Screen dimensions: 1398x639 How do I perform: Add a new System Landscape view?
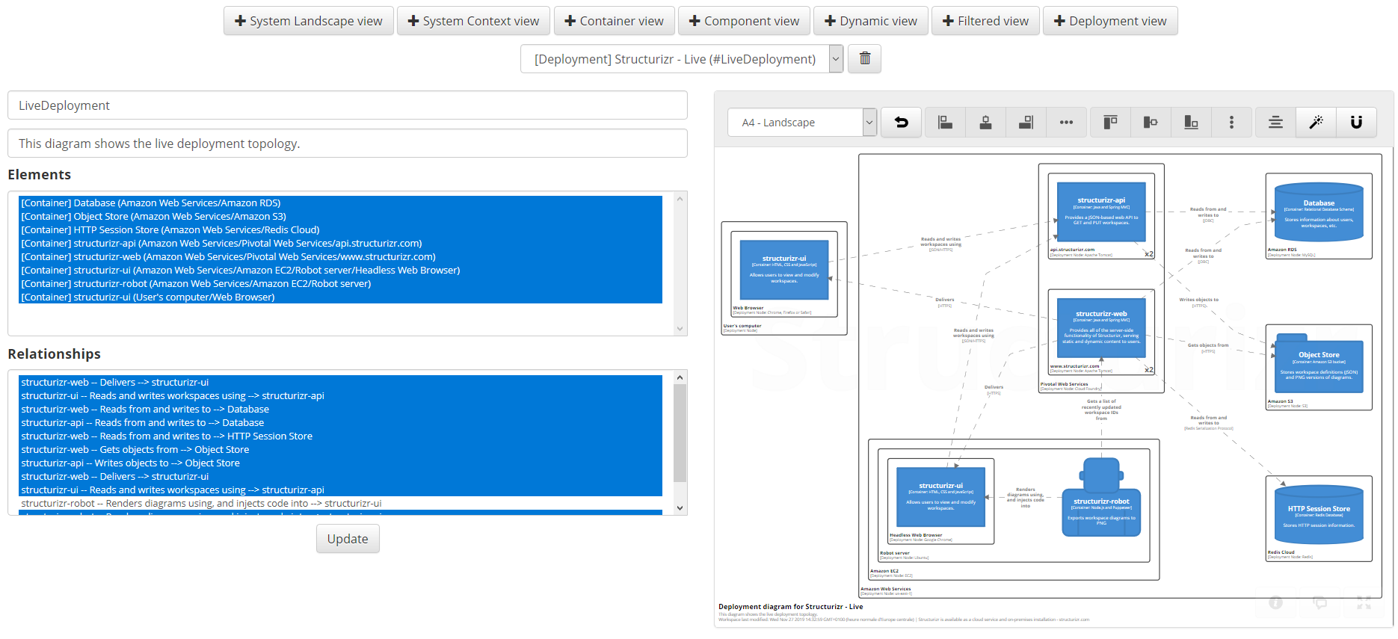click(309, 21)
